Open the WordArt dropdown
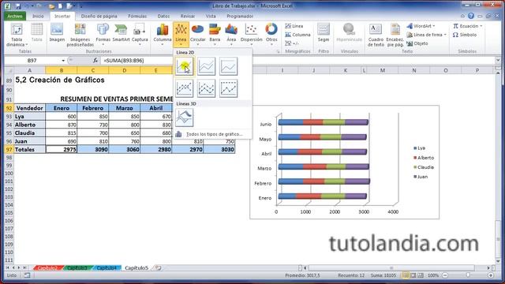The width and height of the screenshot is (505, 284). tap(421, 26)
